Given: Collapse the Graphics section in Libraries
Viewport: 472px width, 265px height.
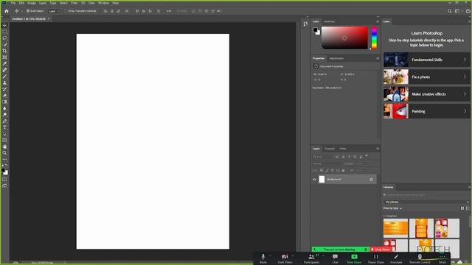Looking at the screenshot, I should 384,216.
